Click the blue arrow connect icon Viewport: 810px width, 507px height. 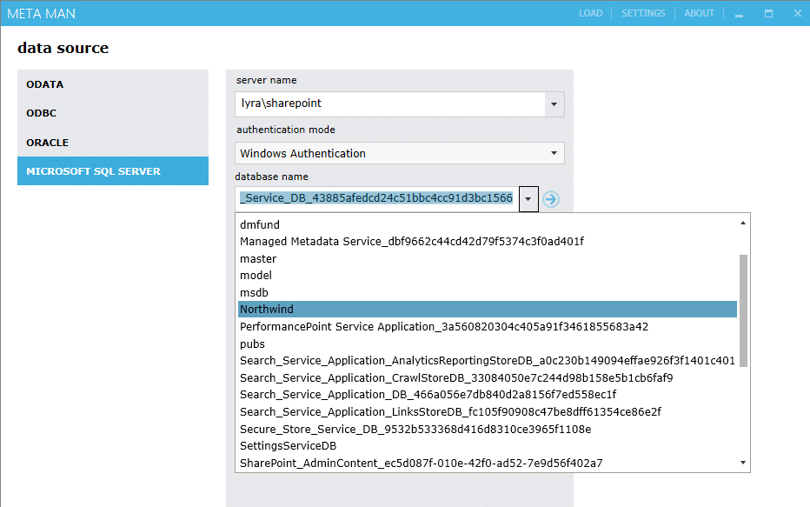551,199
